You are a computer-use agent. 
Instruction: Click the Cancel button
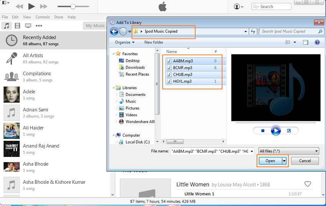[x=305, y=161]
